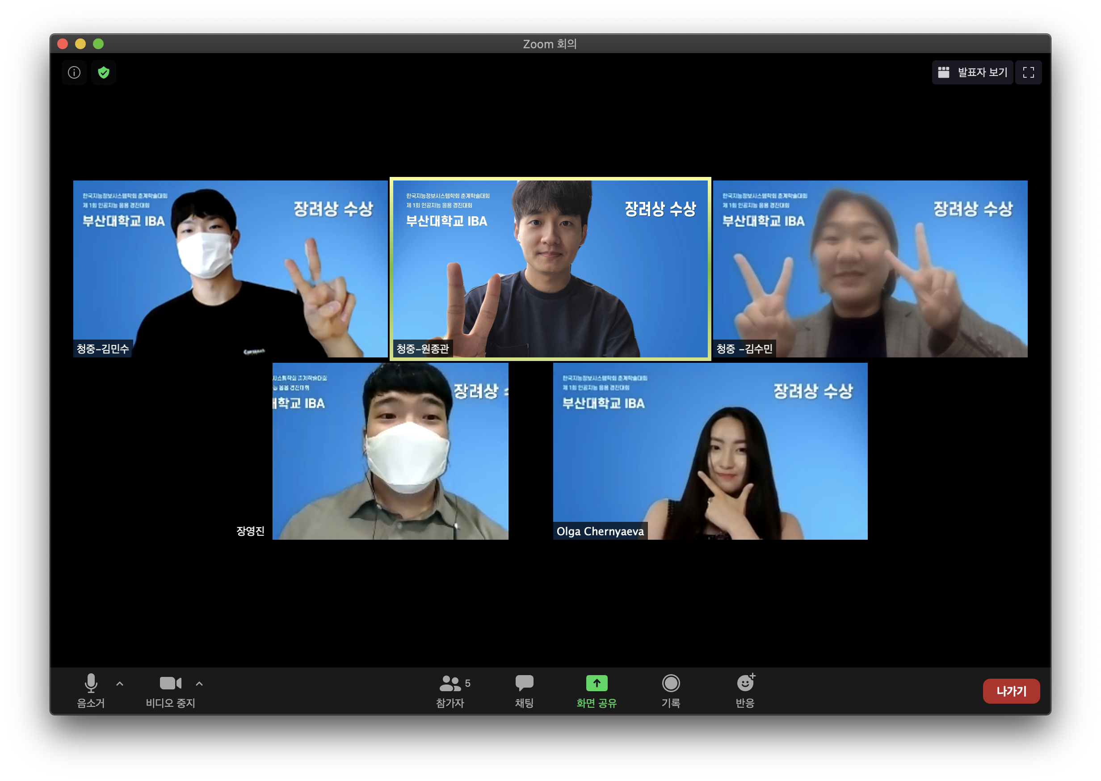Start screen sharing with 화면 공유
The height and width of the screenshot is (781, 1101).
pyautogui.click(x=597, y=691)
